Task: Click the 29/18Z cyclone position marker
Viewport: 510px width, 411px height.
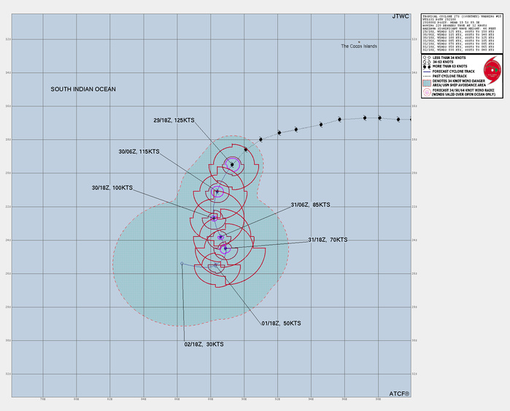Action: [232, 165]
